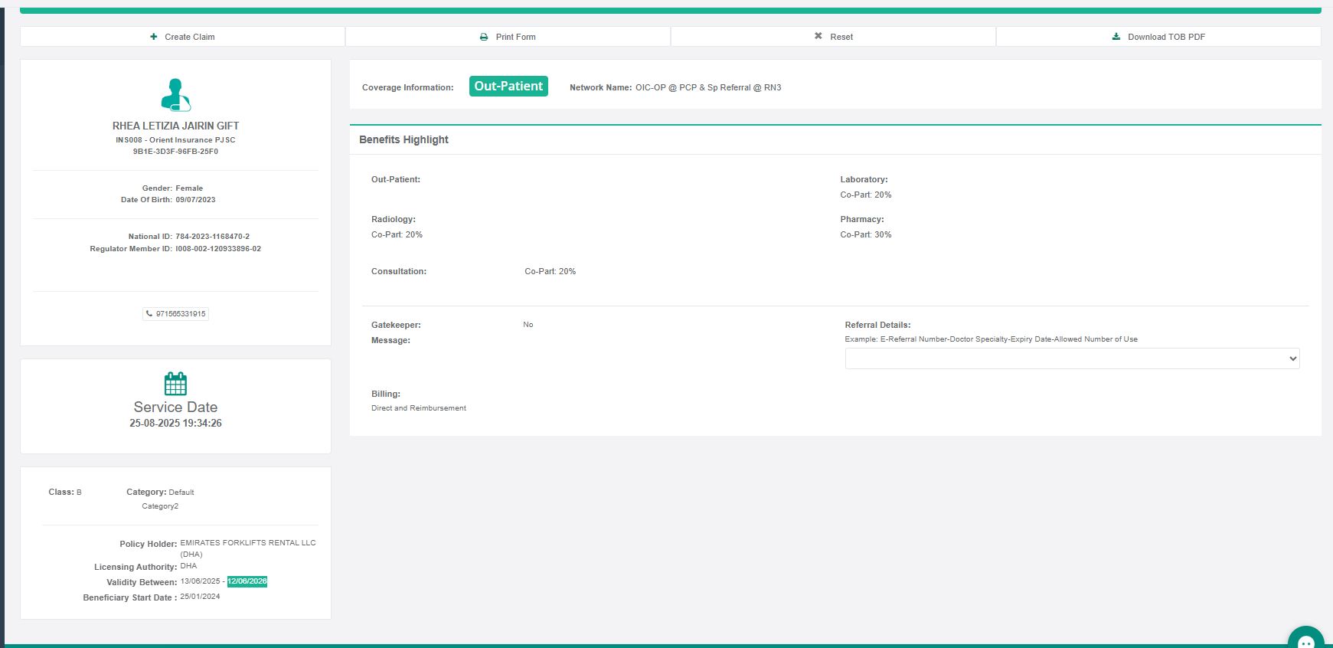Open the chat bubble widget

[x=1306, y=640]
